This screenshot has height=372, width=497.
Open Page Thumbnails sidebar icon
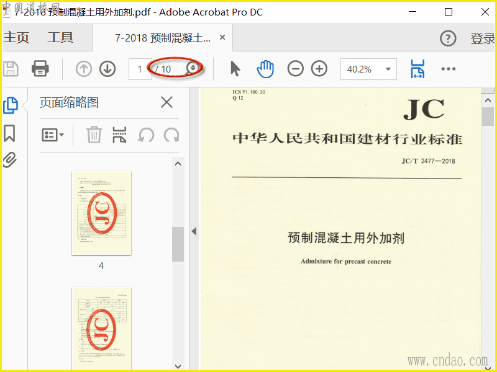coord(11,105)
